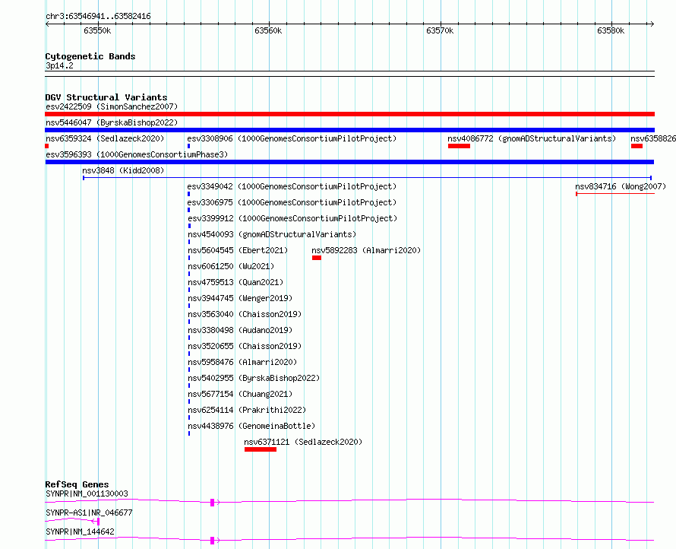Screen dimensions: 676x549
Task: Open the nsv3563040 (Chaisson2019) label
Action: (245, 314)
